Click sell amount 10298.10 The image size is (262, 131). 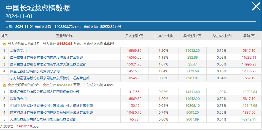(193, 105)
